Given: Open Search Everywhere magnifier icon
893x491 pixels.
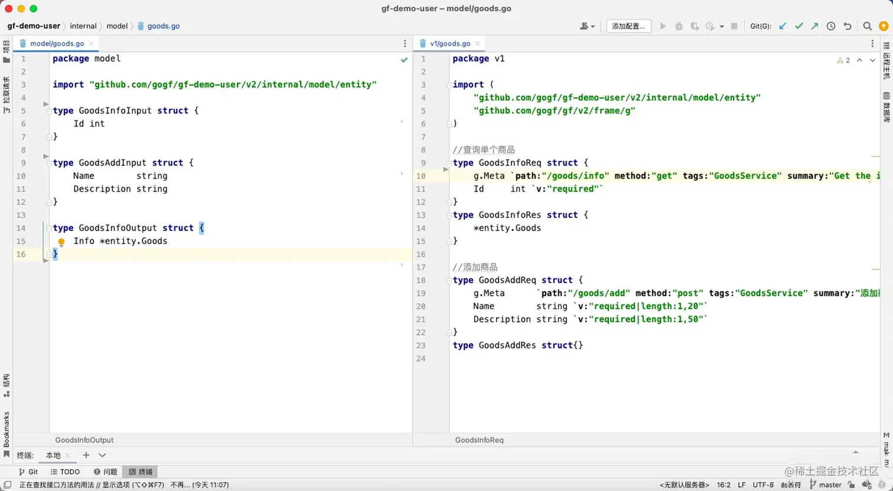Looking at the screenshot, I should [867, 26].
